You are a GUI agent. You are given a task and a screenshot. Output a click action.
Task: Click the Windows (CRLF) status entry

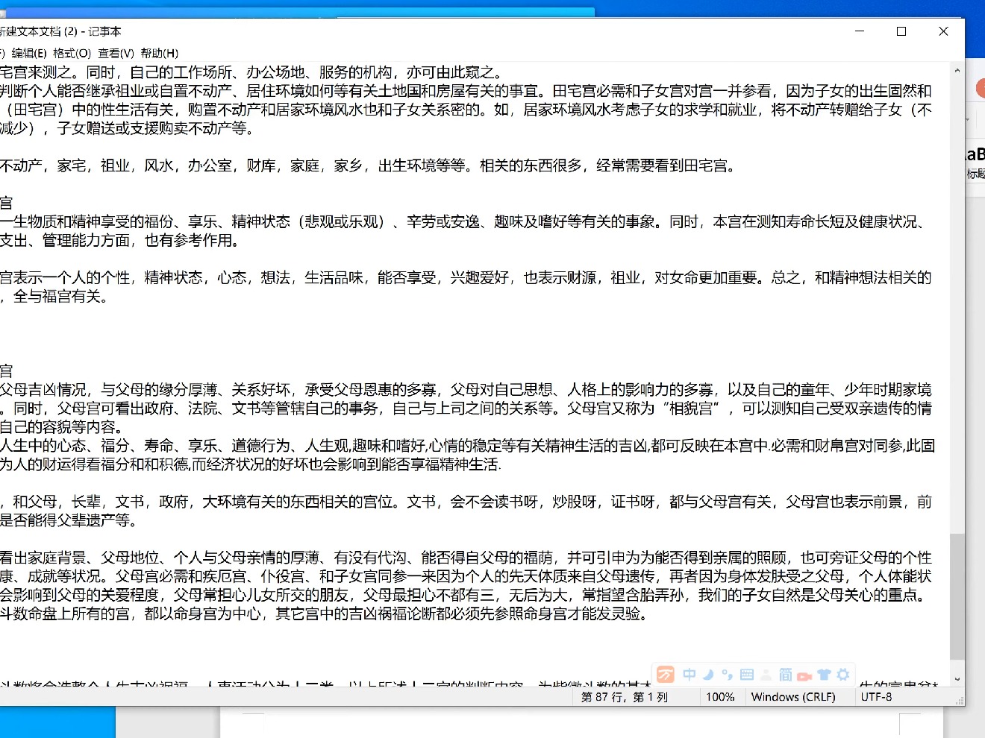pyautogui.click(x=793, y=697)
